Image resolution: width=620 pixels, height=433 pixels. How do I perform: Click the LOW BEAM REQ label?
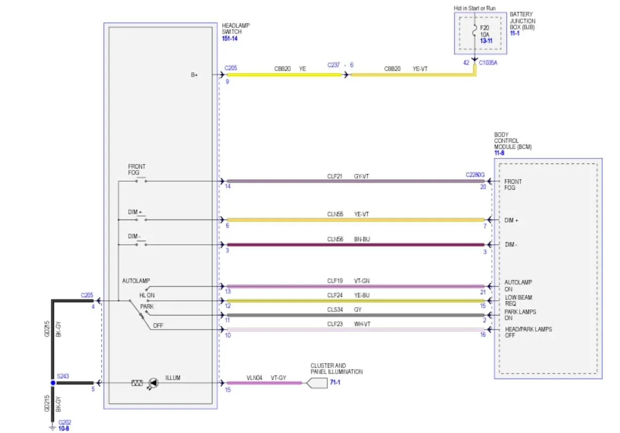(x=519, y=301)
